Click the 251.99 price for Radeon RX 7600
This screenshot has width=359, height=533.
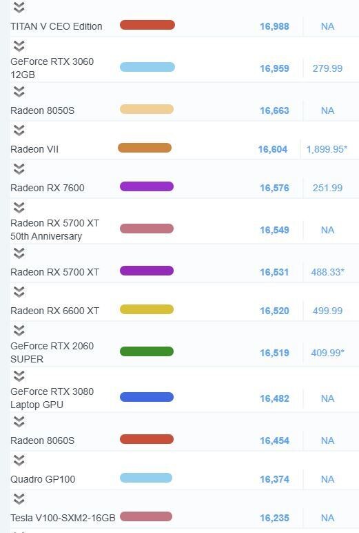coord(327,188)
